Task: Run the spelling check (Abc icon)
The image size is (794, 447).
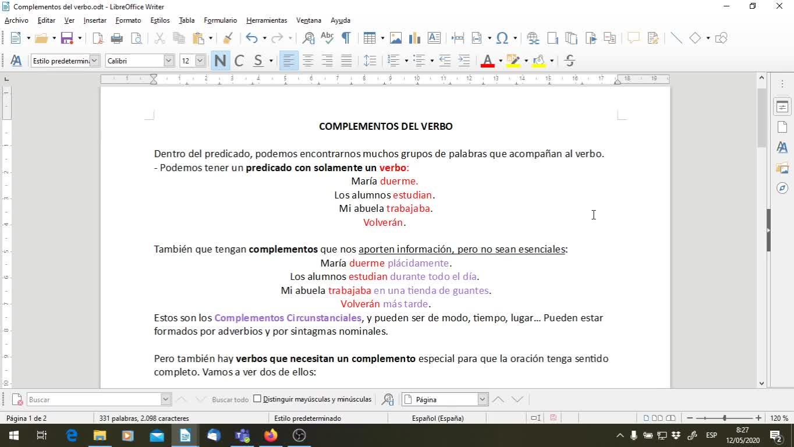Action: click(328, 38)
